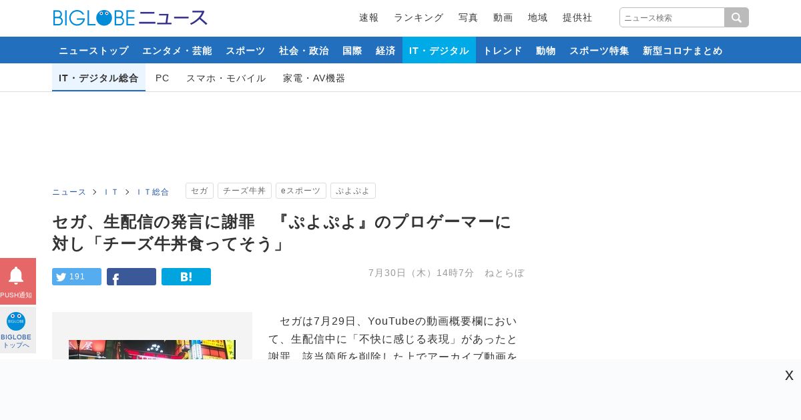Image resolution: width=801 pixels, height=420 pixels.
Task: Select the ぷよぷよ tag
Action: pyautogui.click(x=353, y=191)
